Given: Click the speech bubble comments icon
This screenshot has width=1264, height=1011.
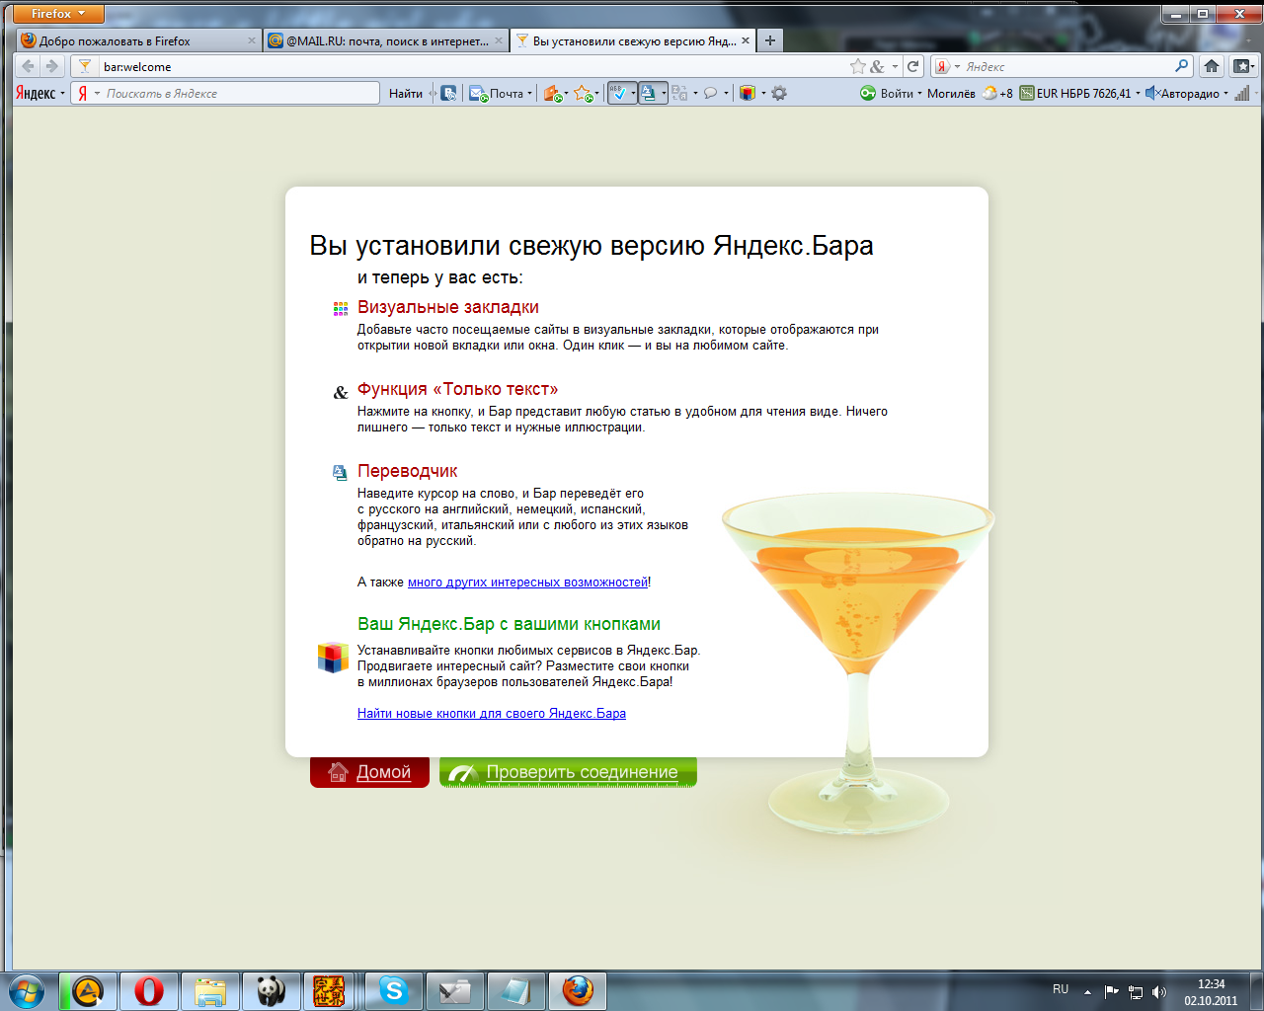Looking at the screenshot, I should 710,93.
